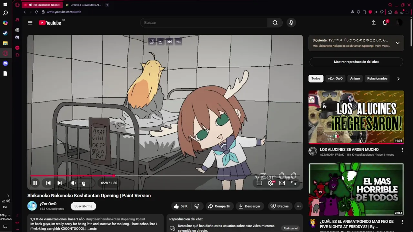This screenshot has width=413, height=232.
Task: Open YouTube hamburger guide menu
Action: [x=30, y=23]
